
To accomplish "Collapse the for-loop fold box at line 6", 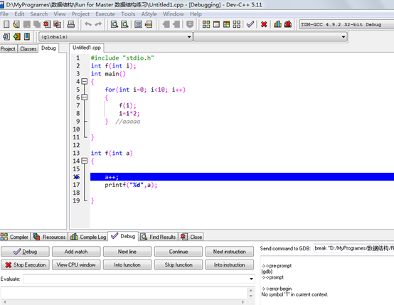I will [85, 97].
